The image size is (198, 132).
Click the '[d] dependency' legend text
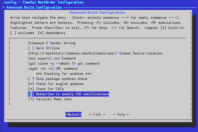(x=52, y=33)
